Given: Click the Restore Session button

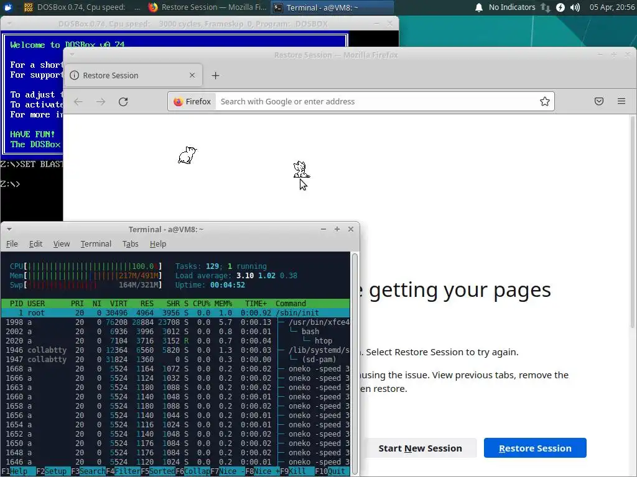Looking at the screenshot, I should click(x=535, y=448).
